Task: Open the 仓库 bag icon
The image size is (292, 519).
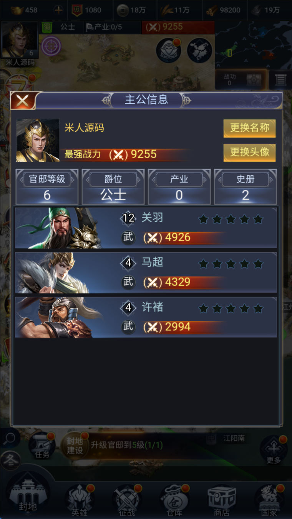Action: coord(175,500)
